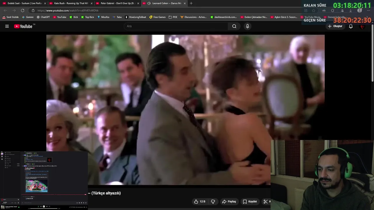
Task: Open the Top Kick bookmark
Action: pos(87,17)
